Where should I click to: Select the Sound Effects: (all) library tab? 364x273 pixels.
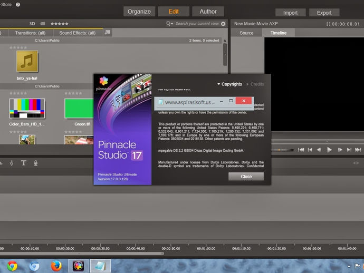pos(78,33)
